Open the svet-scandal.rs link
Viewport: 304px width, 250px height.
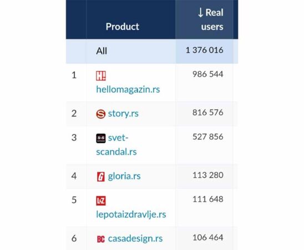(116, 145)
